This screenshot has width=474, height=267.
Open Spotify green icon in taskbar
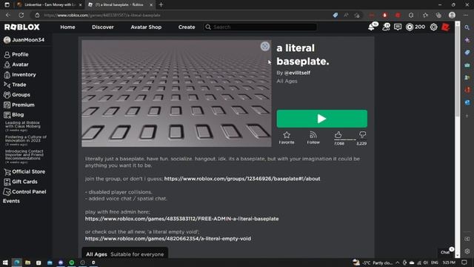[x=72, y=263]
